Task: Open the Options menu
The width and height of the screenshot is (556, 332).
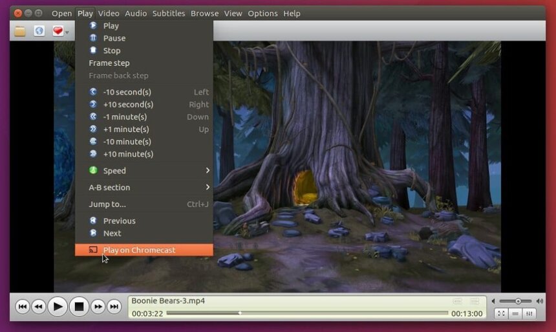Action: click(x=262, y=14)
